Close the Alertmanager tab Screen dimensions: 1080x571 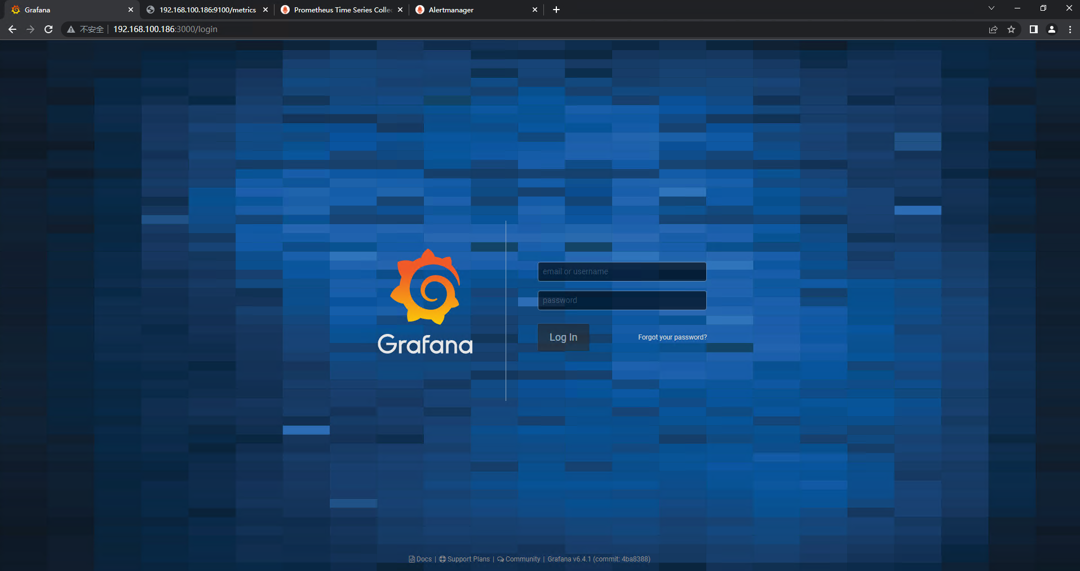535,10
